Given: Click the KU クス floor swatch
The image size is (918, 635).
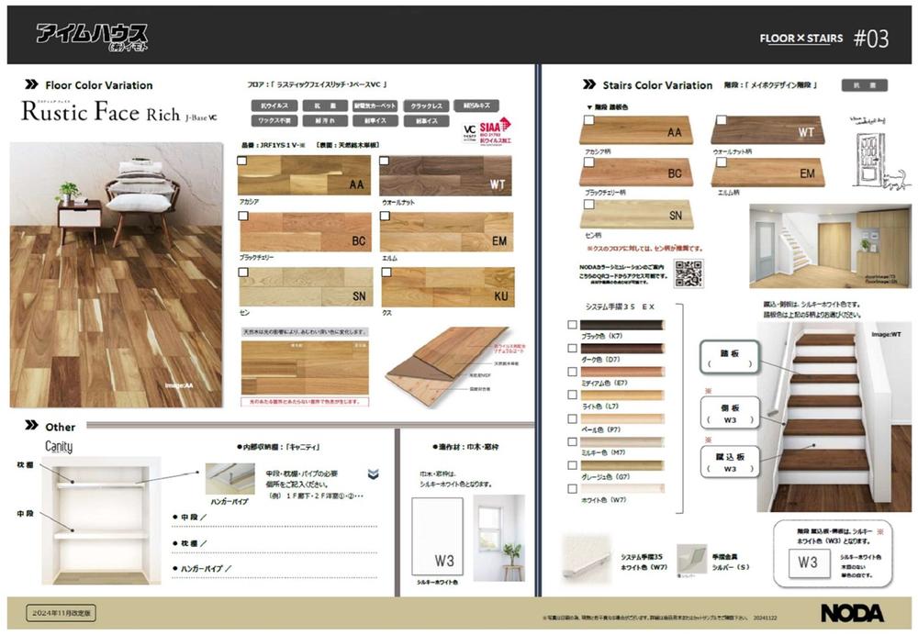Looking at the screenshot, I should (x=448, y=287).
